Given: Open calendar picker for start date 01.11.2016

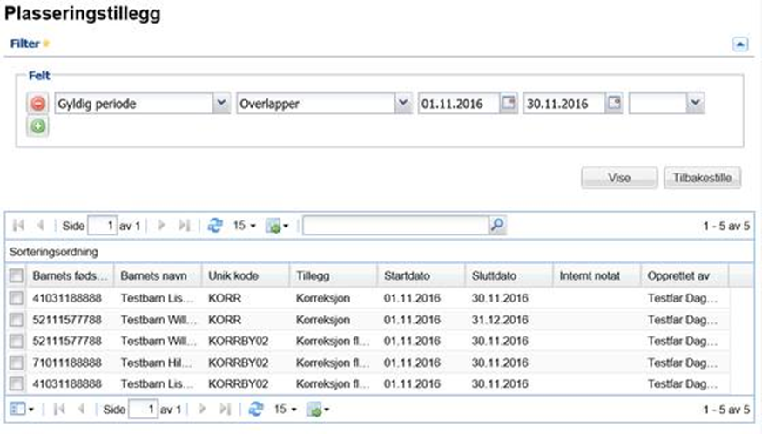Looking at the screenshot, I should 509,104.
